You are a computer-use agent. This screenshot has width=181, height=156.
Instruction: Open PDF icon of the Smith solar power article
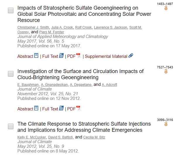(x=79, y=56)
